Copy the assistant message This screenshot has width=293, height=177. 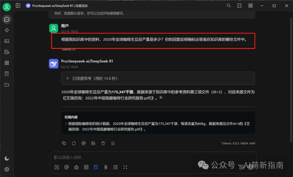click(64, 143)
